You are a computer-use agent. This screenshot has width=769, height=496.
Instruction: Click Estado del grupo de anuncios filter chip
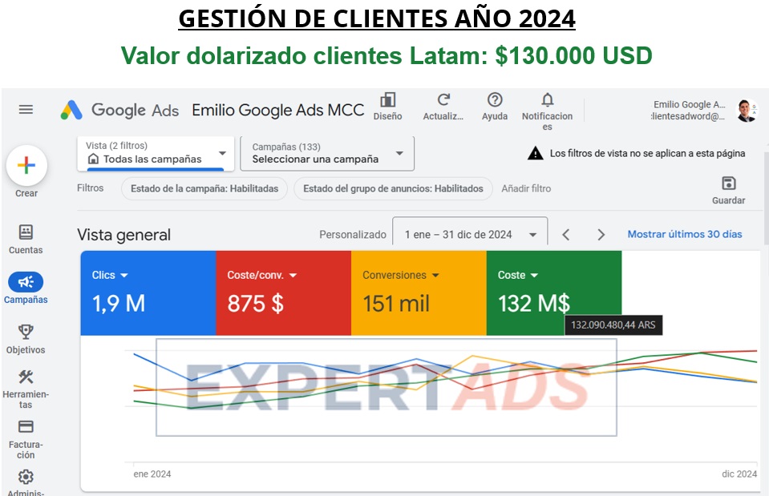point(394,188)
